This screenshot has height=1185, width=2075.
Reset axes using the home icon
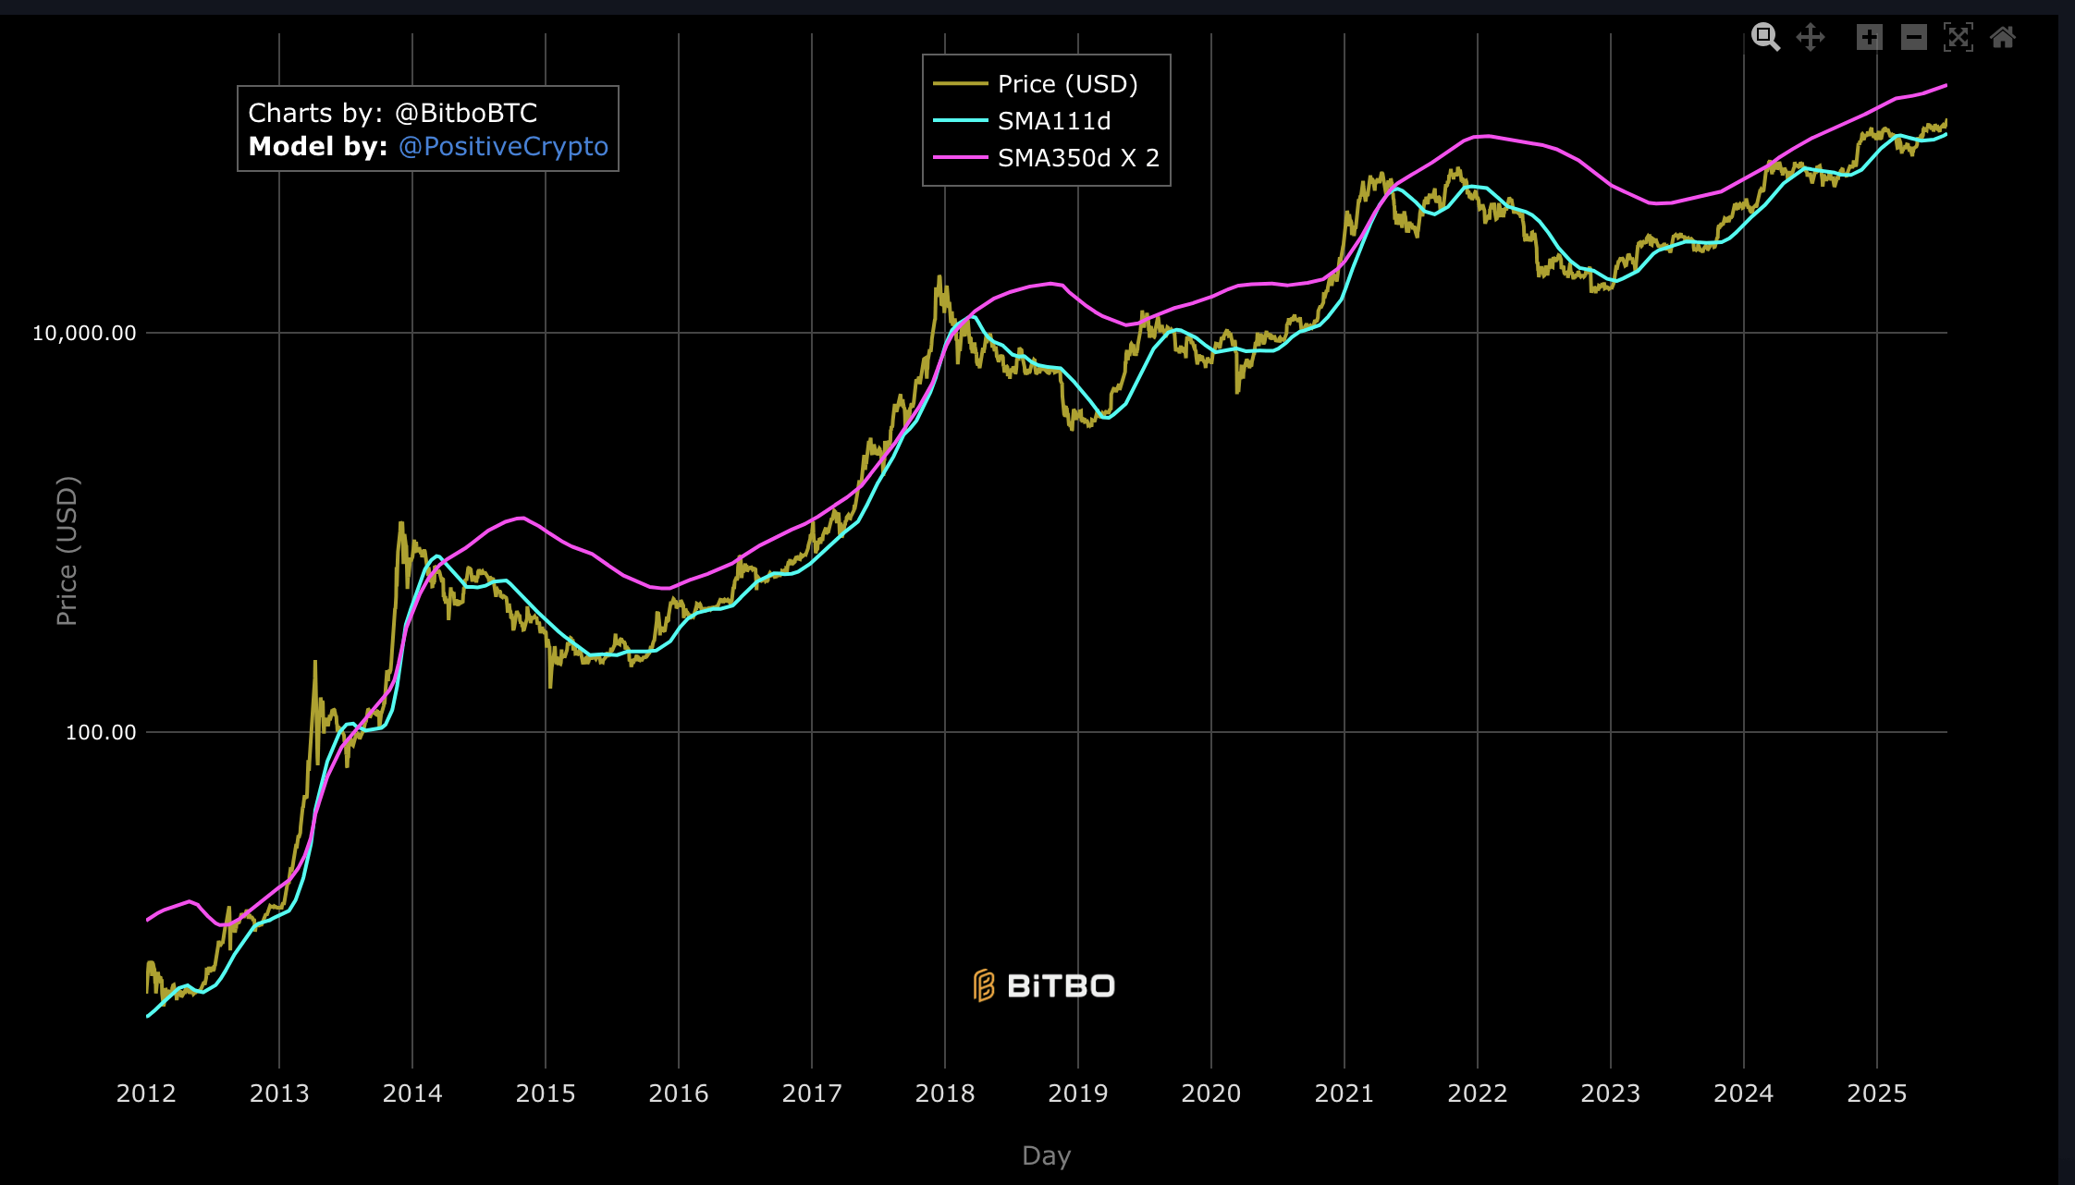(2004, 37)
